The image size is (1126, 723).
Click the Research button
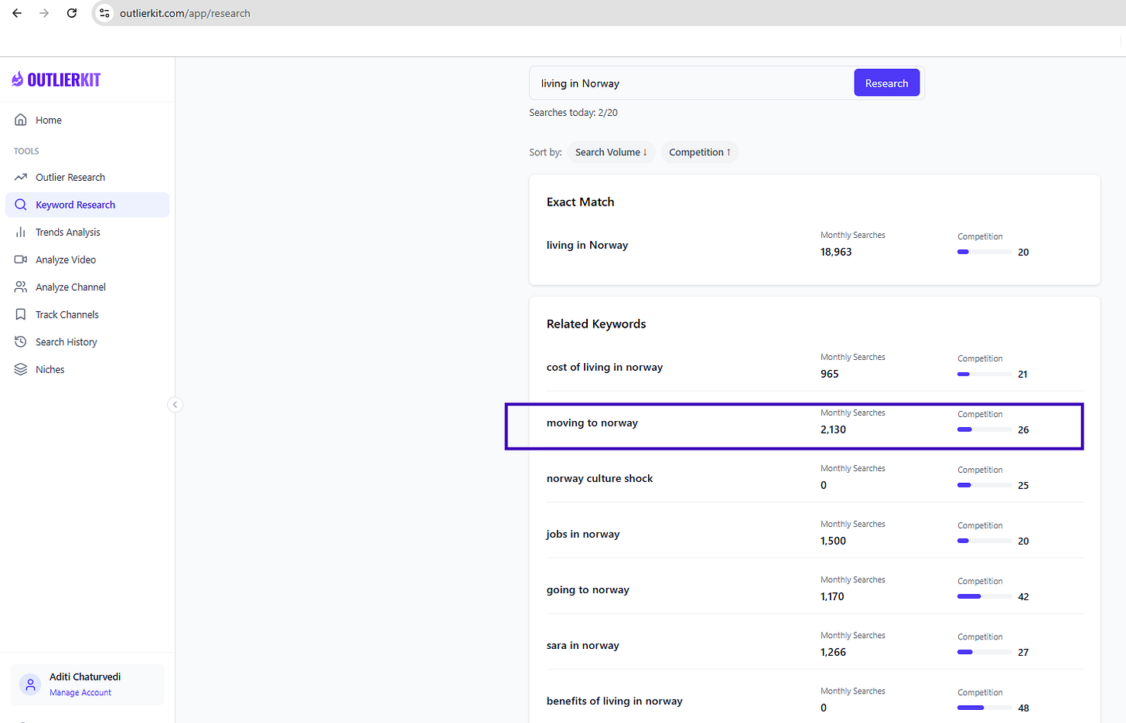[x=886, y=83]
